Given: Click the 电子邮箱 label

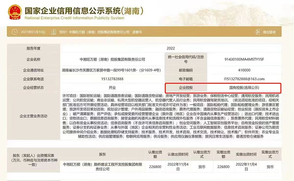Looking at the screenshot, I should pos(186,79).
